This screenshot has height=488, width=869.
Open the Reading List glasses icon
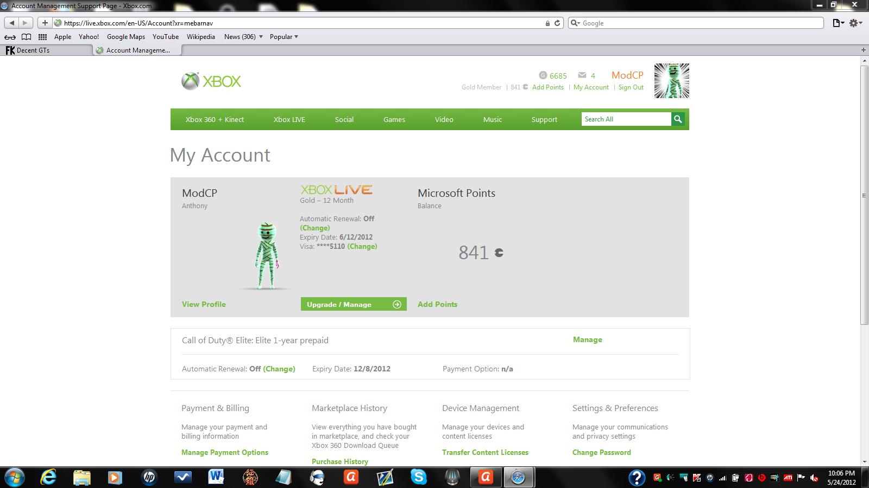[10, 37]
